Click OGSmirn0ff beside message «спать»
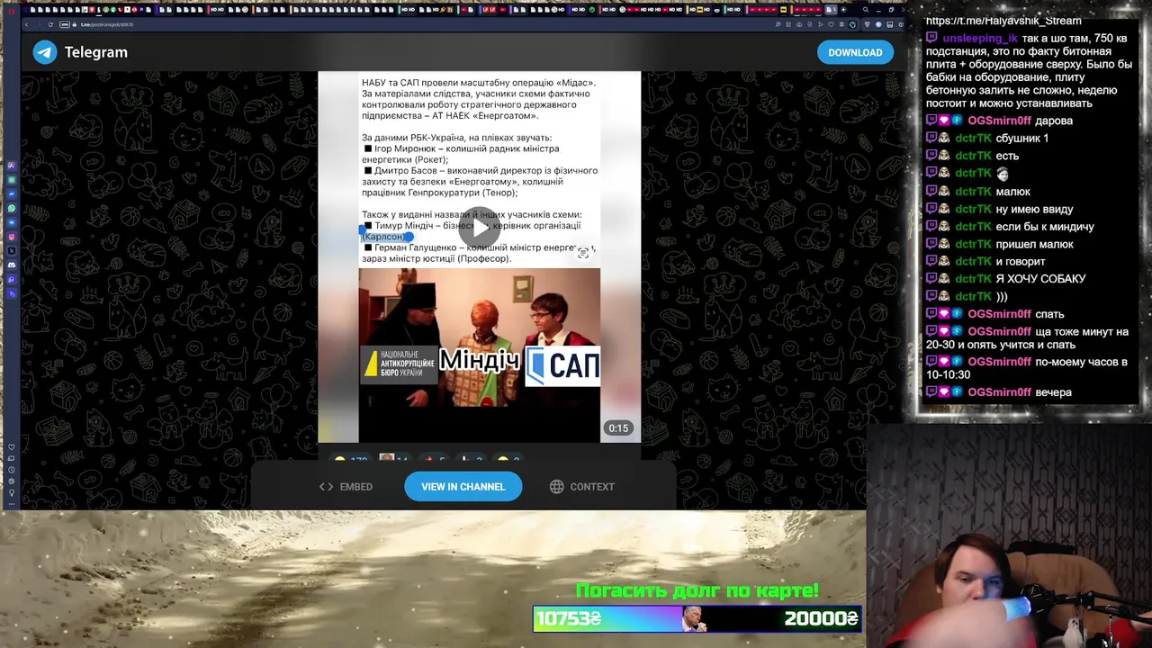Screen dimensions: 1152x648 [999, 314]
